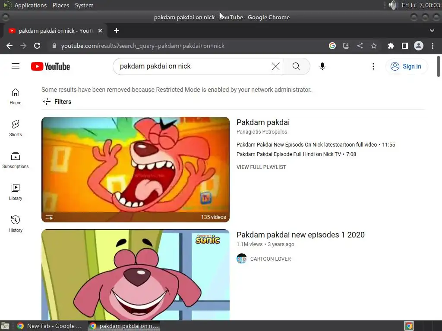
Task: Reload the current page
Action: pyautogui.click(x=37, y=46)
